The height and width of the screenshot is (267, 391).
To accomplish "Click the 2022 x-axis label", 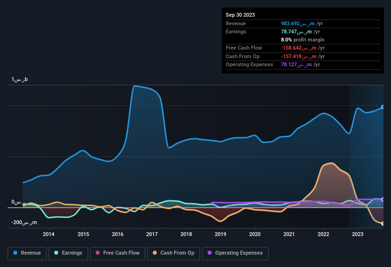I will (x=323, y=234).
